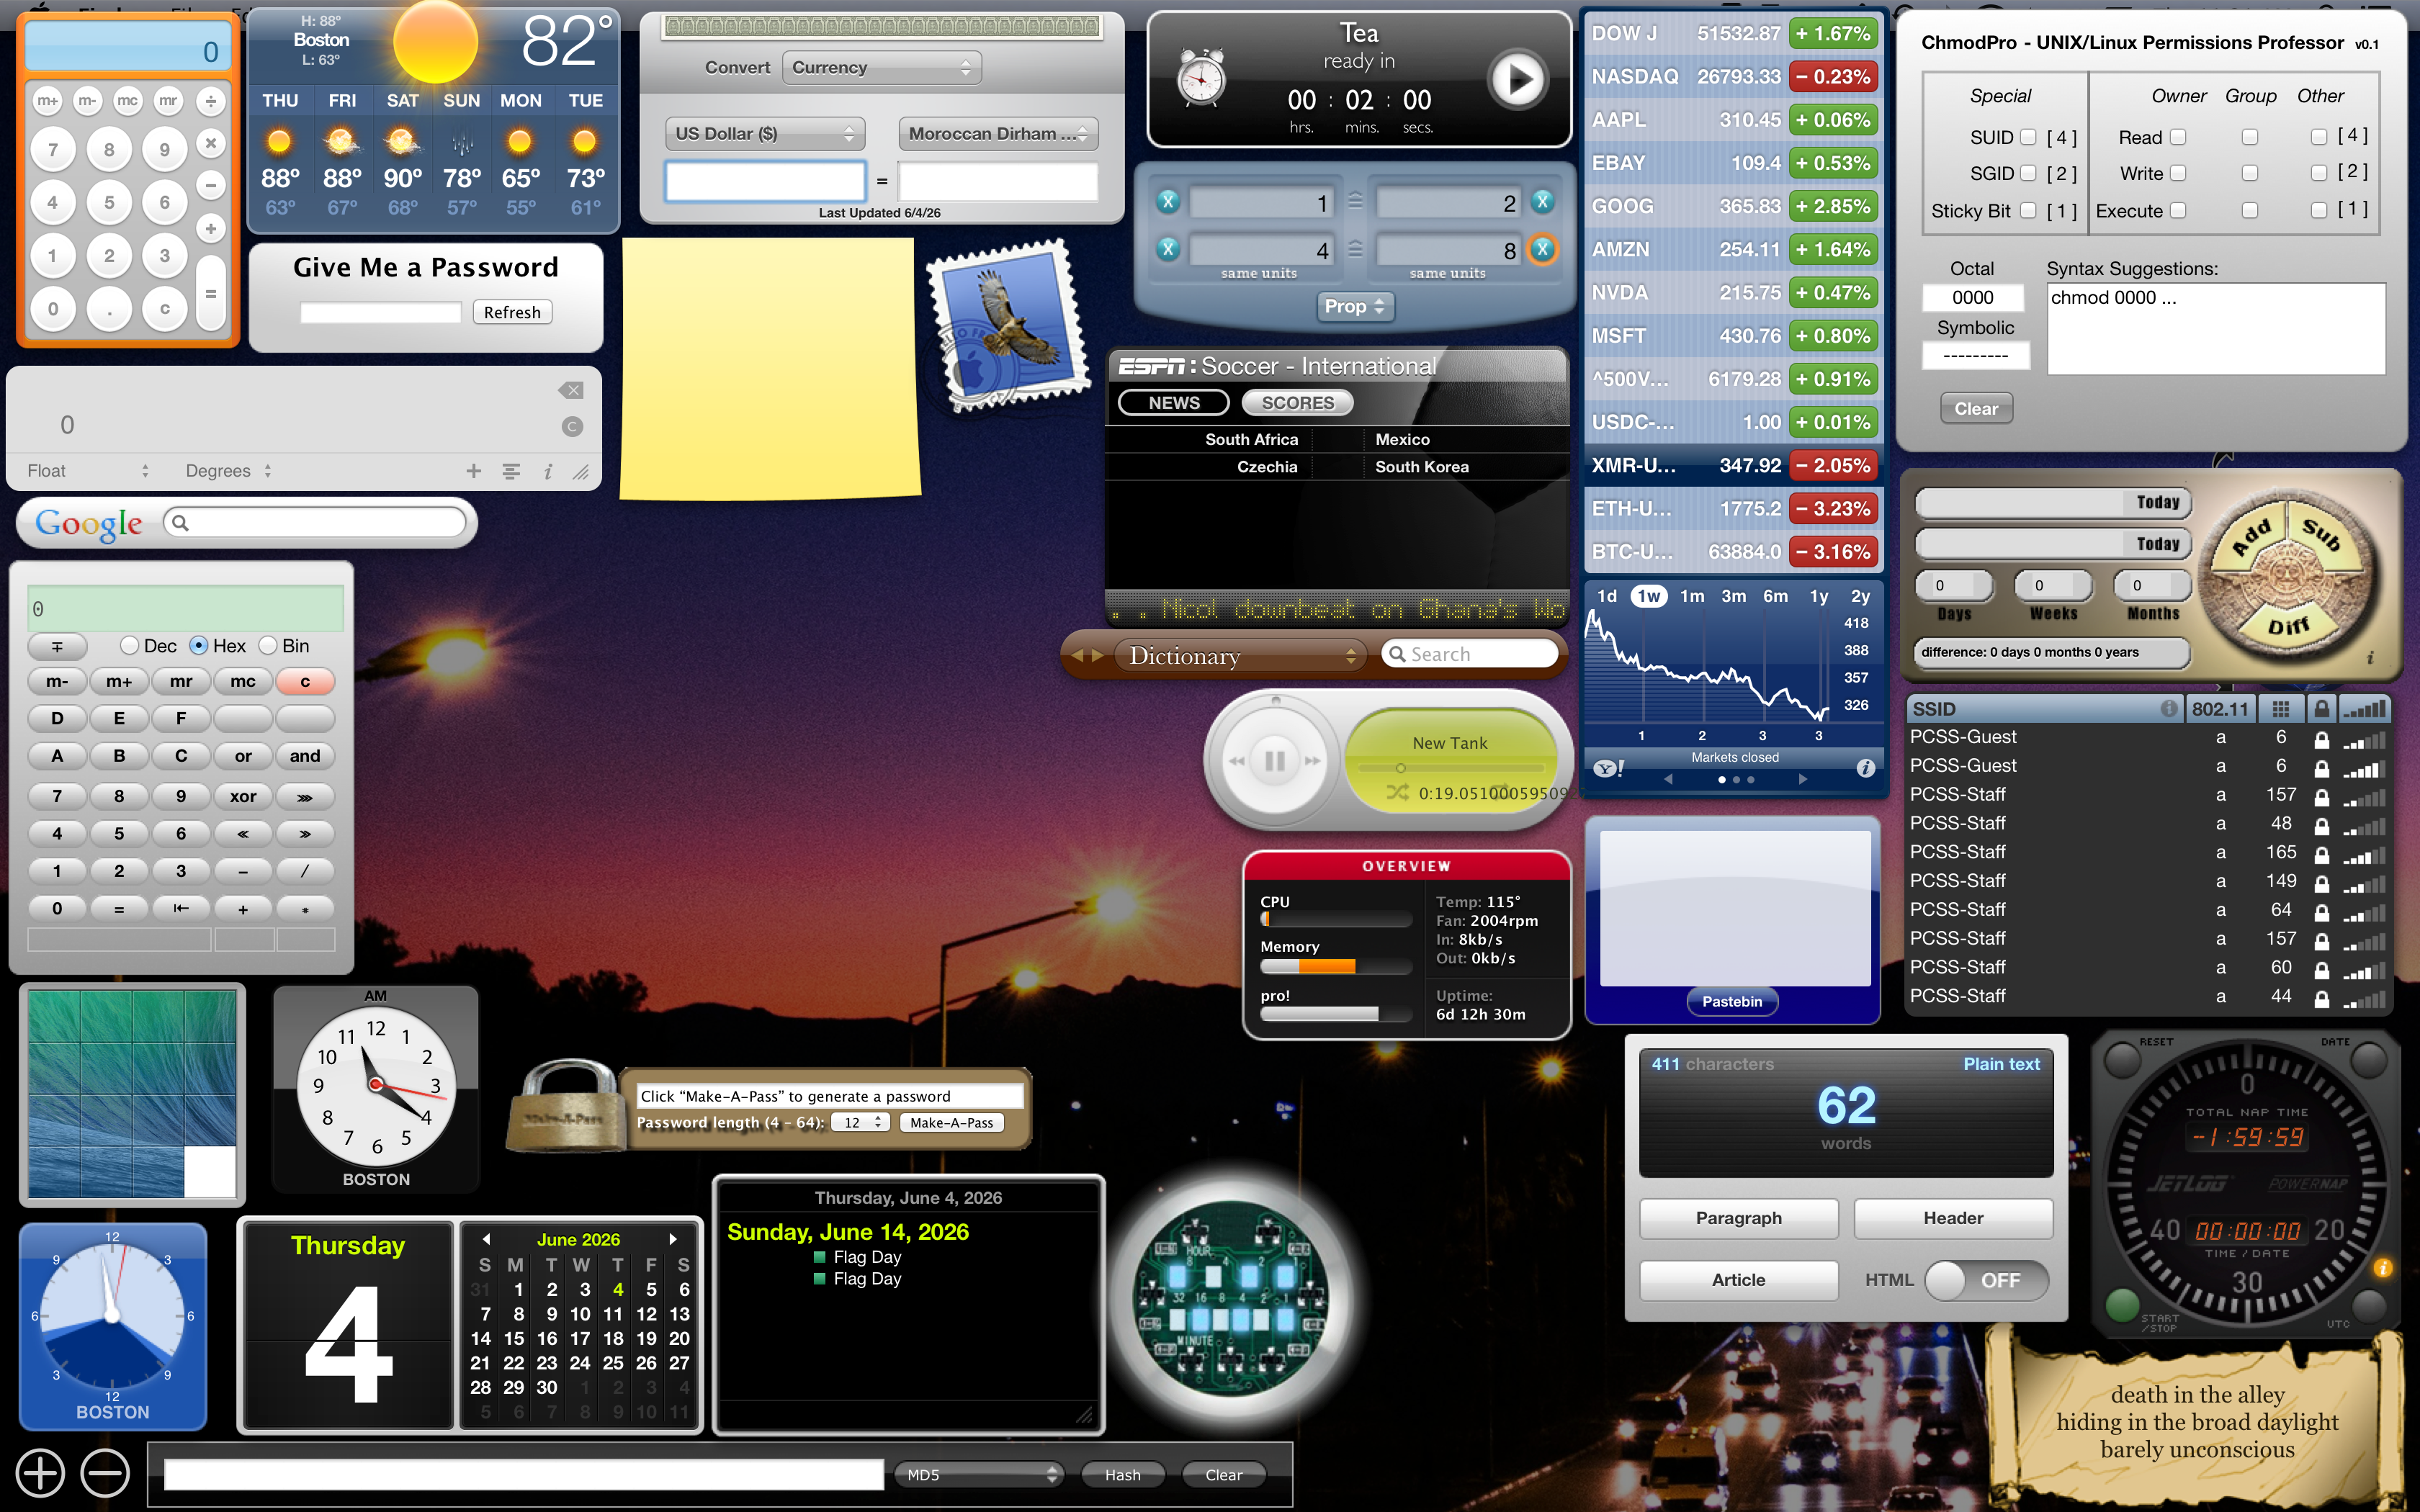Clear the scientific calculator display

[572, 427]
